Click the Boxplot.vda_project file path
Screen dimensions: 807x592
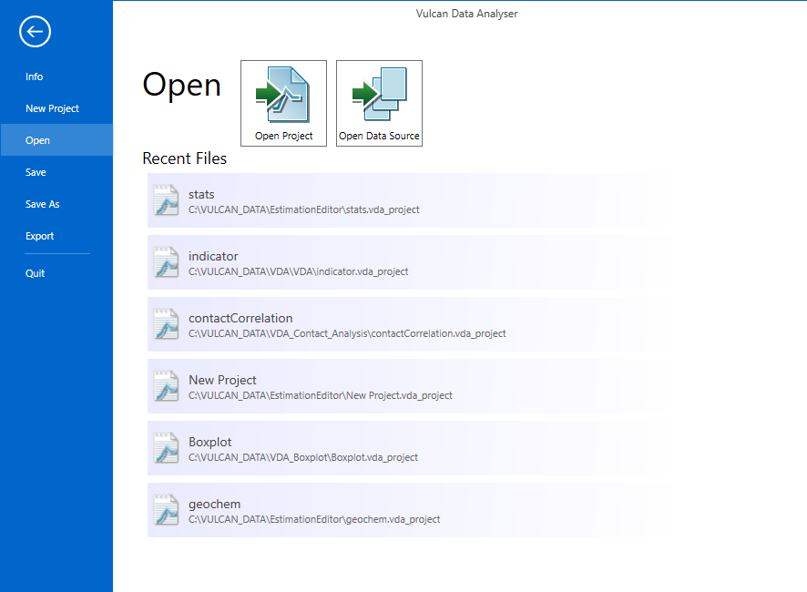[x=303, y=457]
